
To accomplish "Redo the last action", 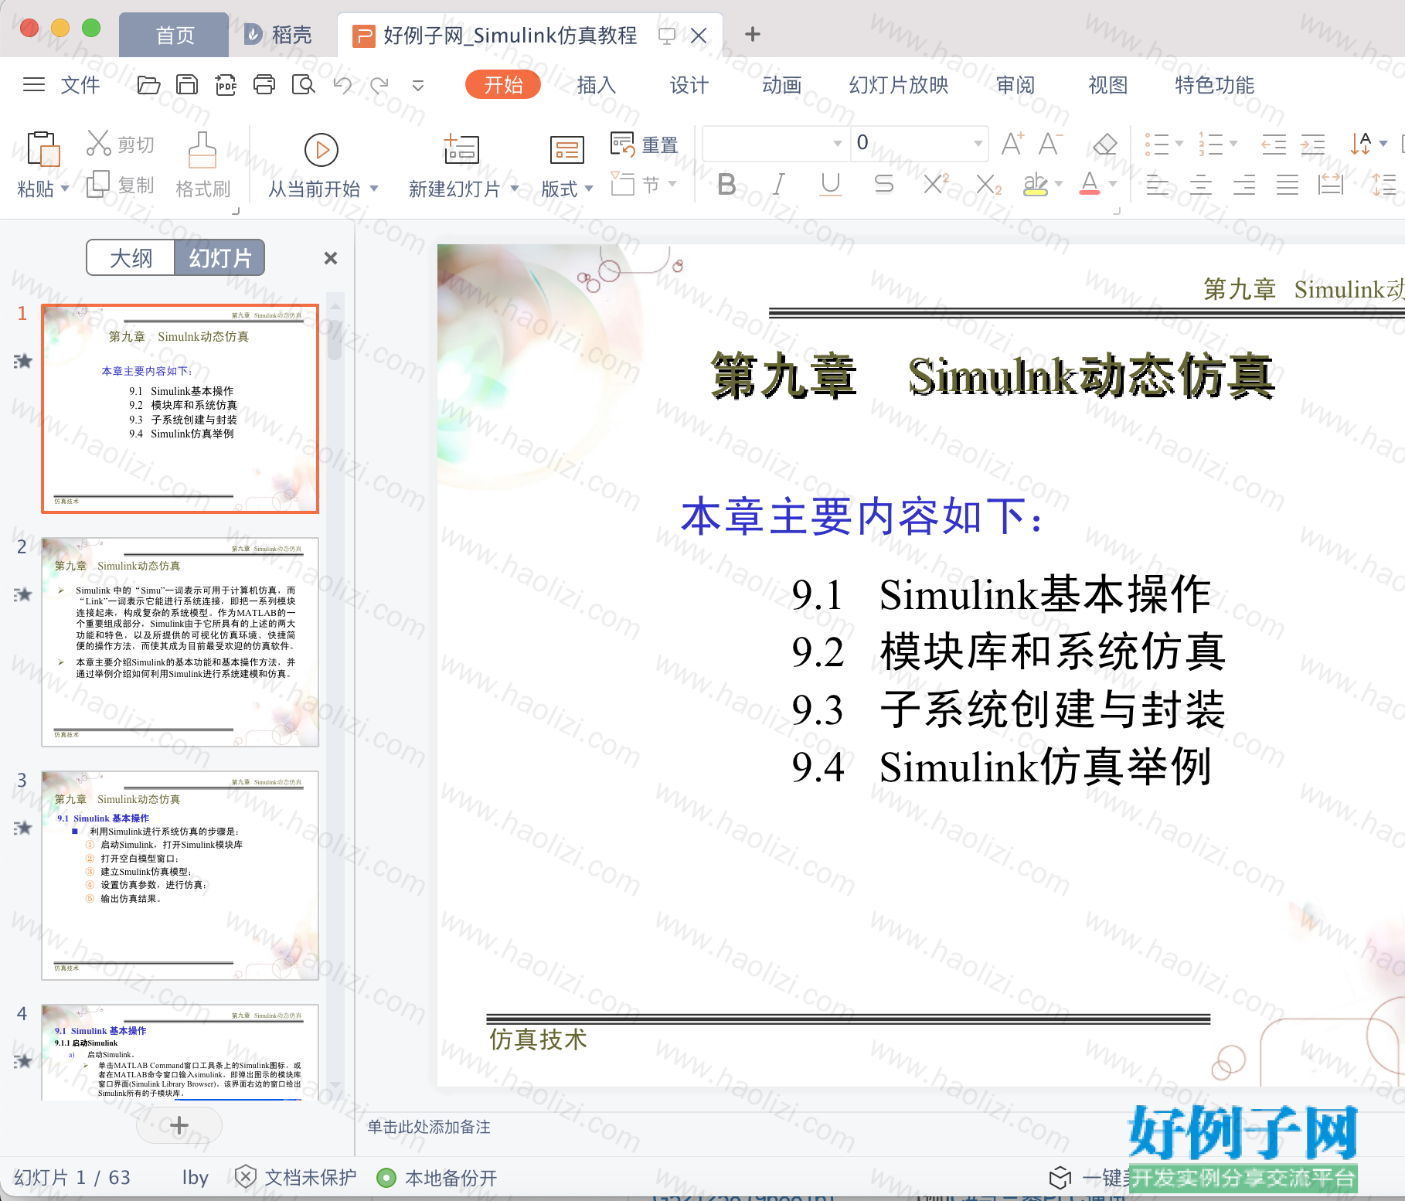I will click(379, 84).
